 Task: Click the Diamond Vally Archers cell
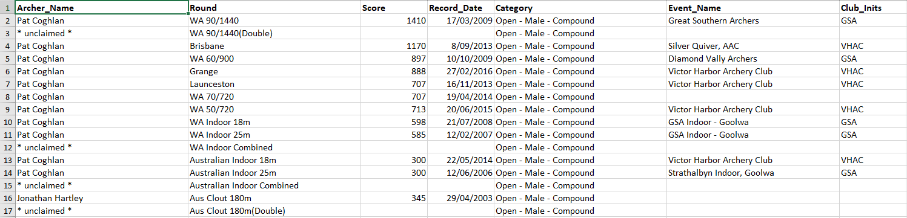click(x=753, y=59)
